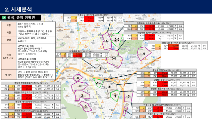Screen dimensions: 212x119
Task: Click the red 120,000 price cell
Action: click(x=163, y=95)
